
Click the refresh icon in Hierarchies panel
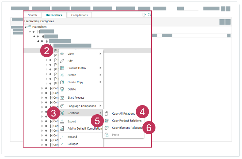[x=149, y=15]
